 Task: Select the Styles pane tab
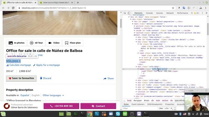(x=126, y=104)
